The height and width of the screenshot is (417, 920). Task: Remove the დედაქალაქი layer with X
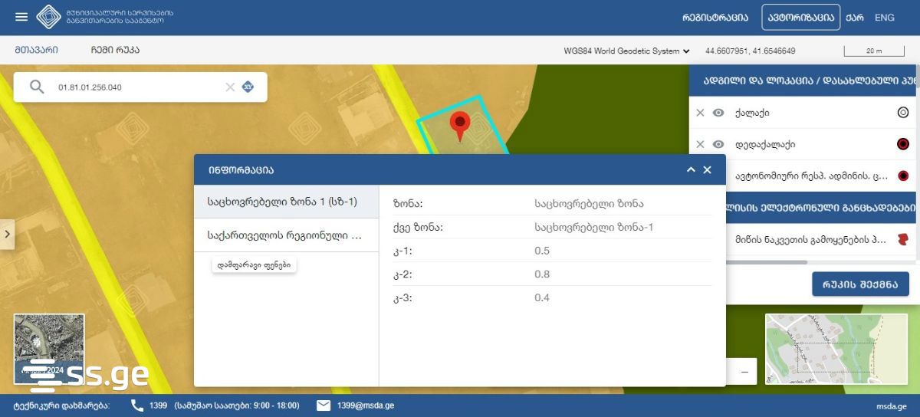700,144
